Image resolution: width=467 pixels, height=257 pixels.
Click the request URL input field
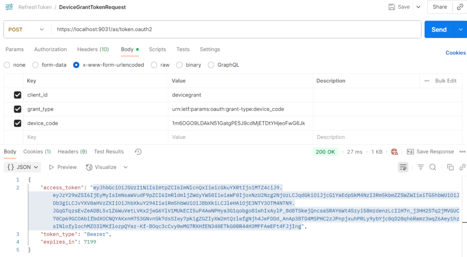pyautogui.click(x=236, y=29)
